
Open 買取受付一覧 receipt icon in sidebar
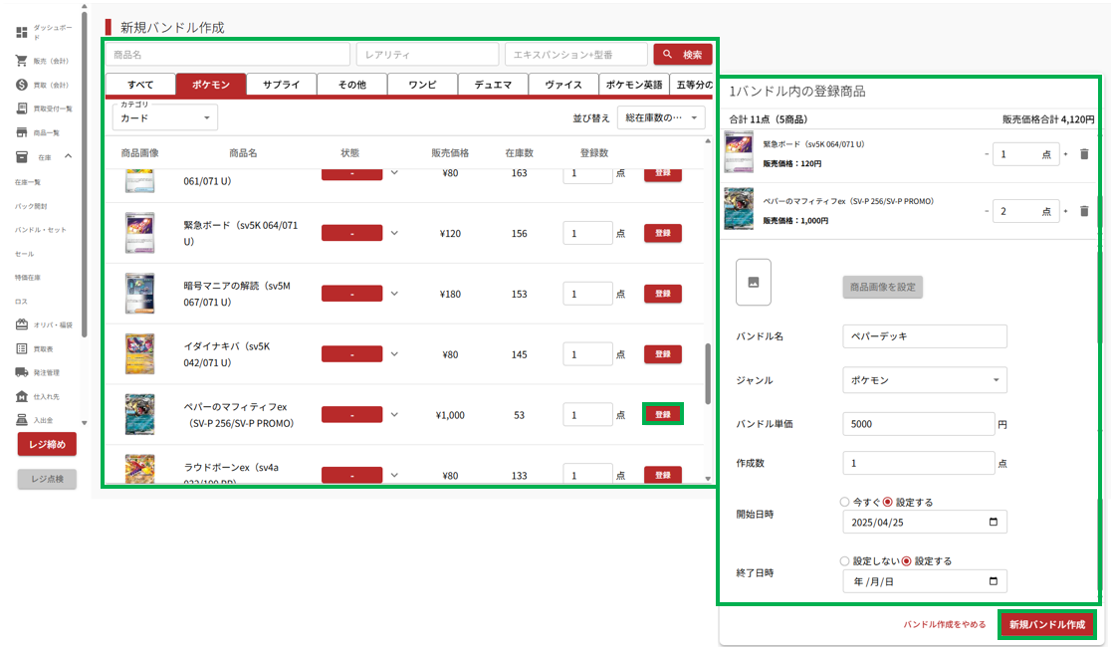pos(22,108)
